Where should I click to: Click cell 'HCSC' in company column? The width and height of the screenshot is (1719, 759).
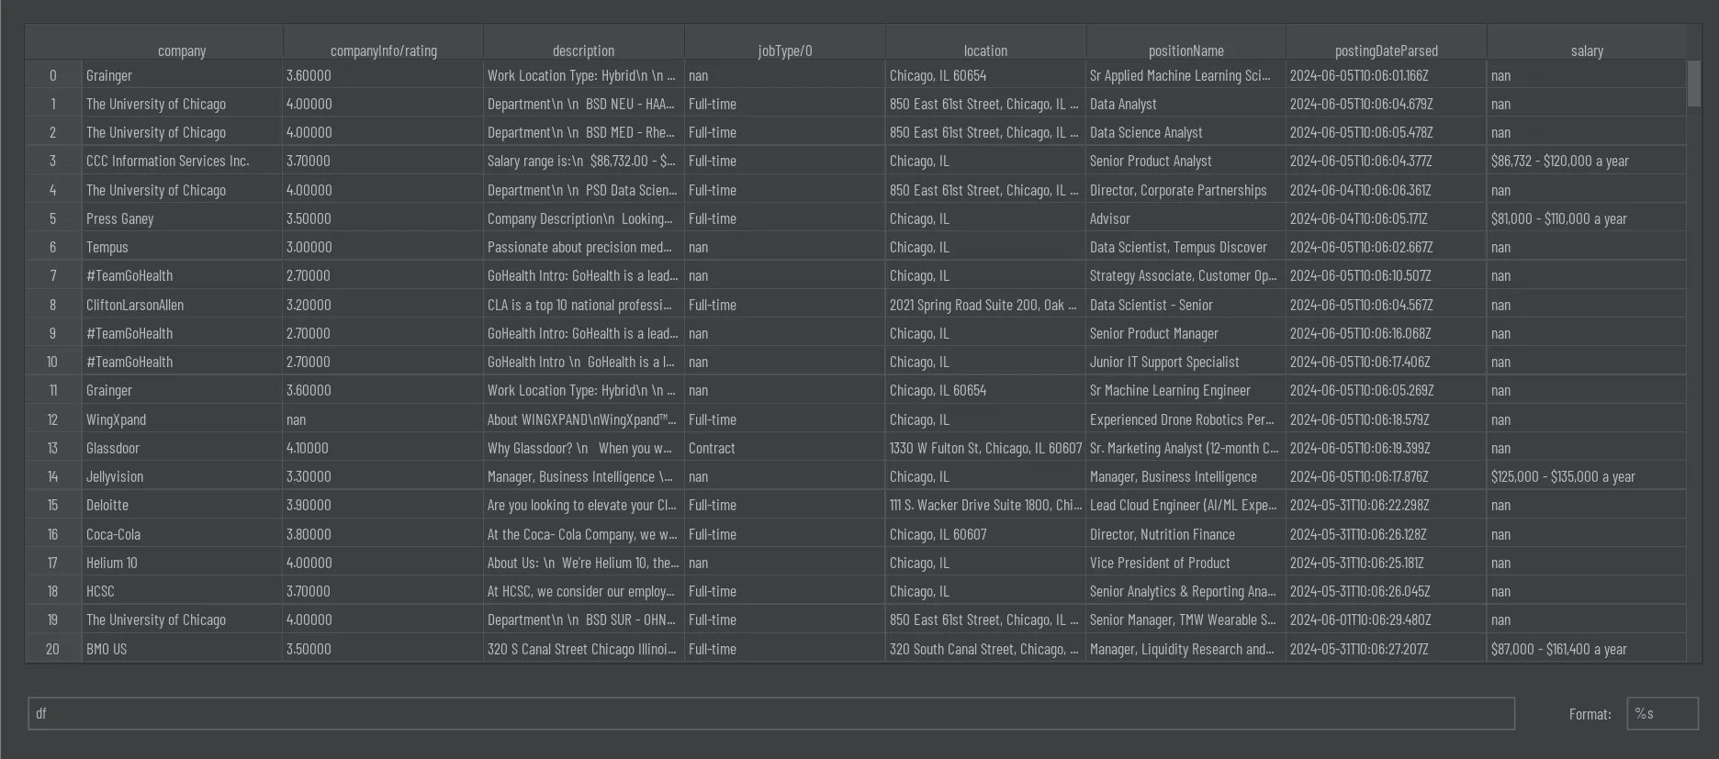point(182,591)
